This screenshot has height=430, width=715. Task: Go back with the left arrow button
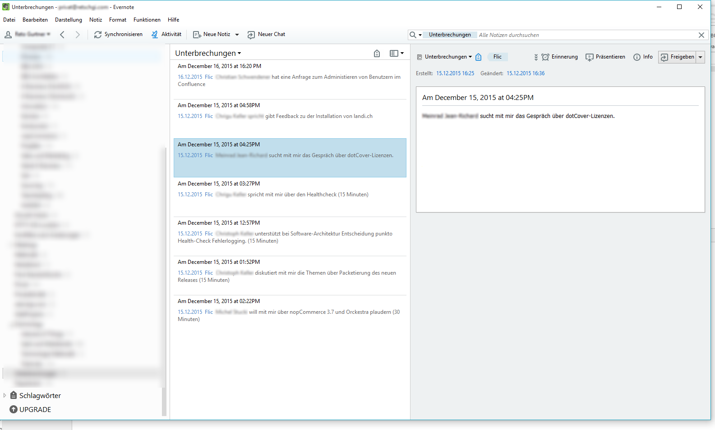coord(62,35)
